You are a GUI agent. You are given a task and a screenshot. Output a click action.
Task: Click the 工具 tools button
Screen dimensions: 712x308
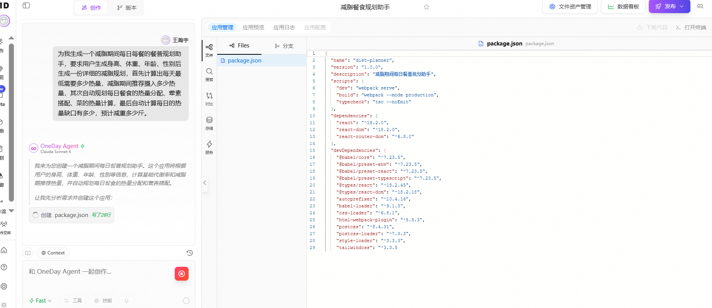(73, 301)
